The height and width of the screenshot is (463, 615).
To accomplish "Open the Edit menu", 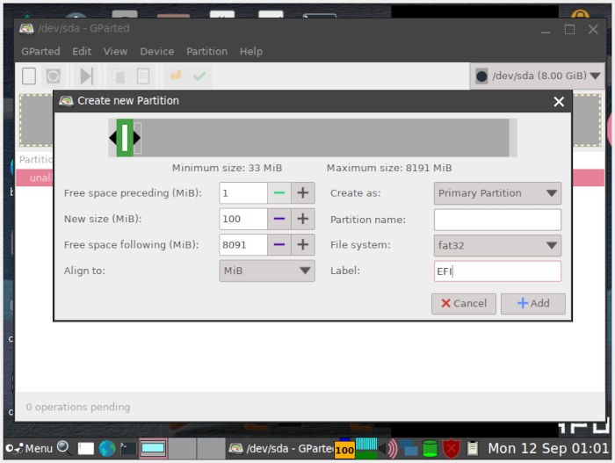I will pos(82,52).
